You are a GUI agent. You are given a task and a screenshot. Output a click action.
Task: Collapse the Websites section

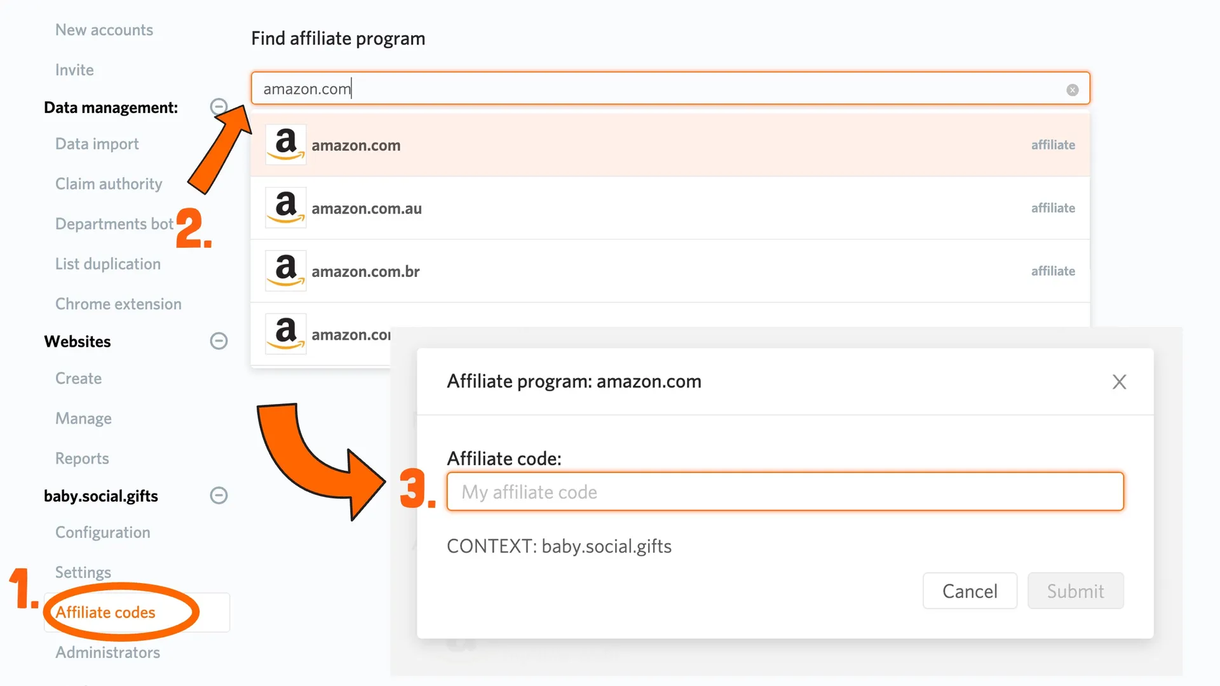(219, 341)
